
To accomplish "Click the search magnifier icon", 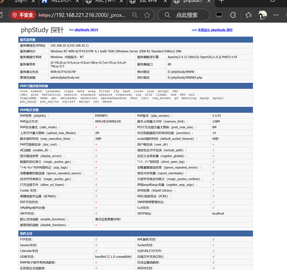I will [167, 15].
